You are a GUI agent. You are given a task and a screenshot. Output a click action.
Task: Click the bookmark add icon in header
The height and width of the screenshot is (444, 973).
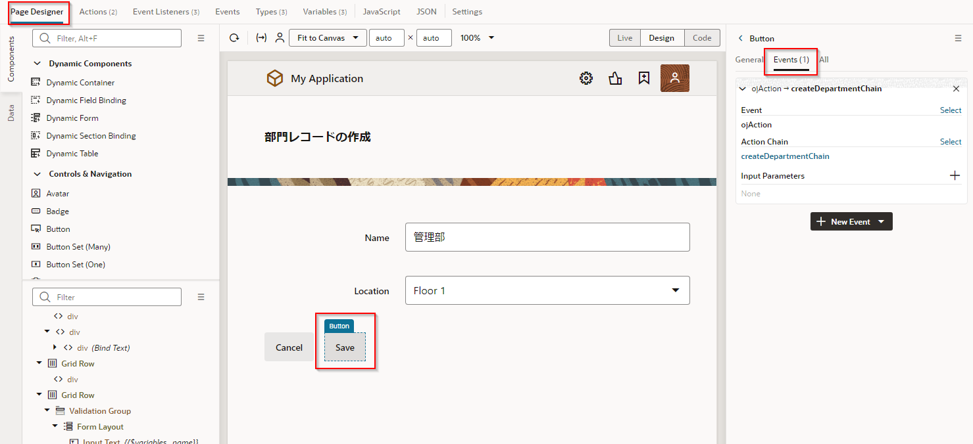coord(644,78)
